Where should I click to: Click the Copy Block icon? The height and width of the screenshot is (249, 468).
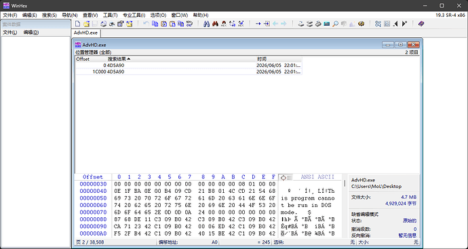pyautogui.click(x=155, y=24)
